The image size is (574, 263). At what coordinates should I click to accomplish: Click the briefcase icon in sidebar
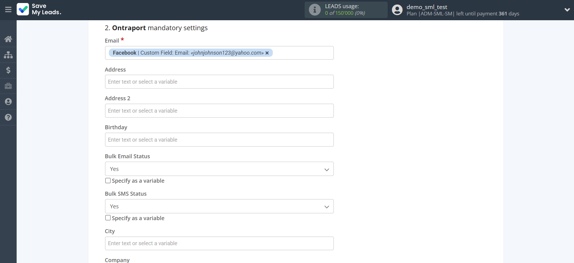point(8,86)
